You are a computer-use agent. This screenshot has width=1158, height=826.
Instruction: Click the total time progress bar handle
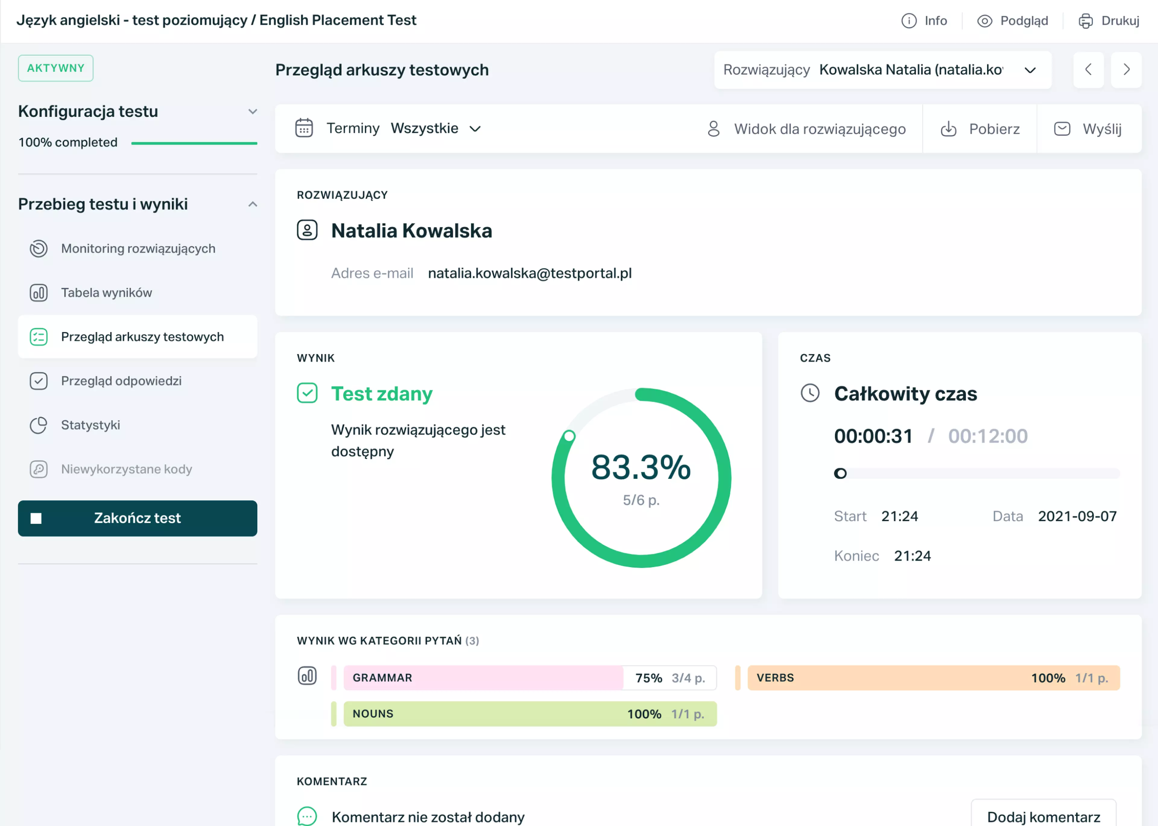840,474
